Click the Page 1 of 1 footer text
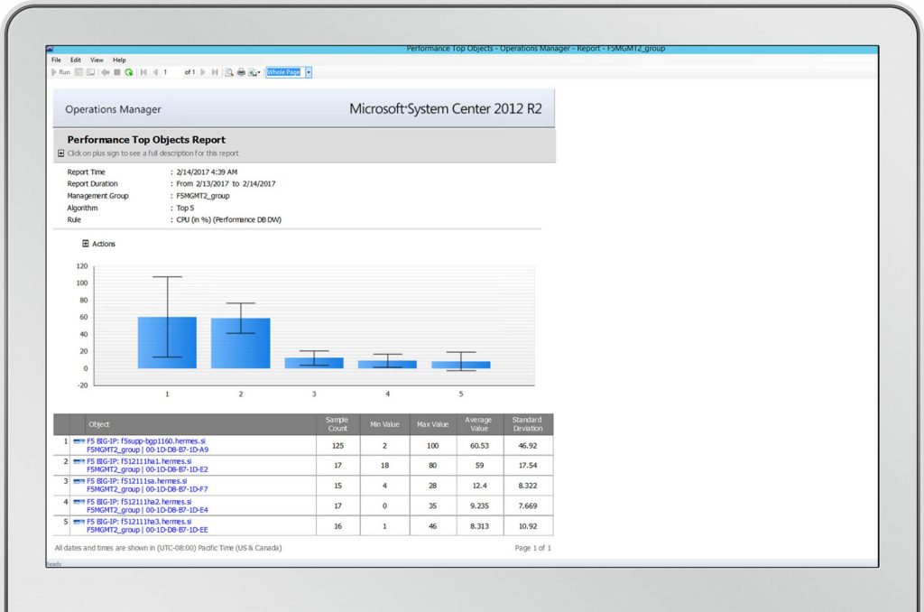The image size is (924, 612). click(532, 548)
